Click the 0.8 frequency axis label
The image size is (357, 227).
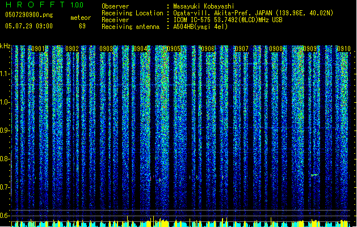pos(5,159)
